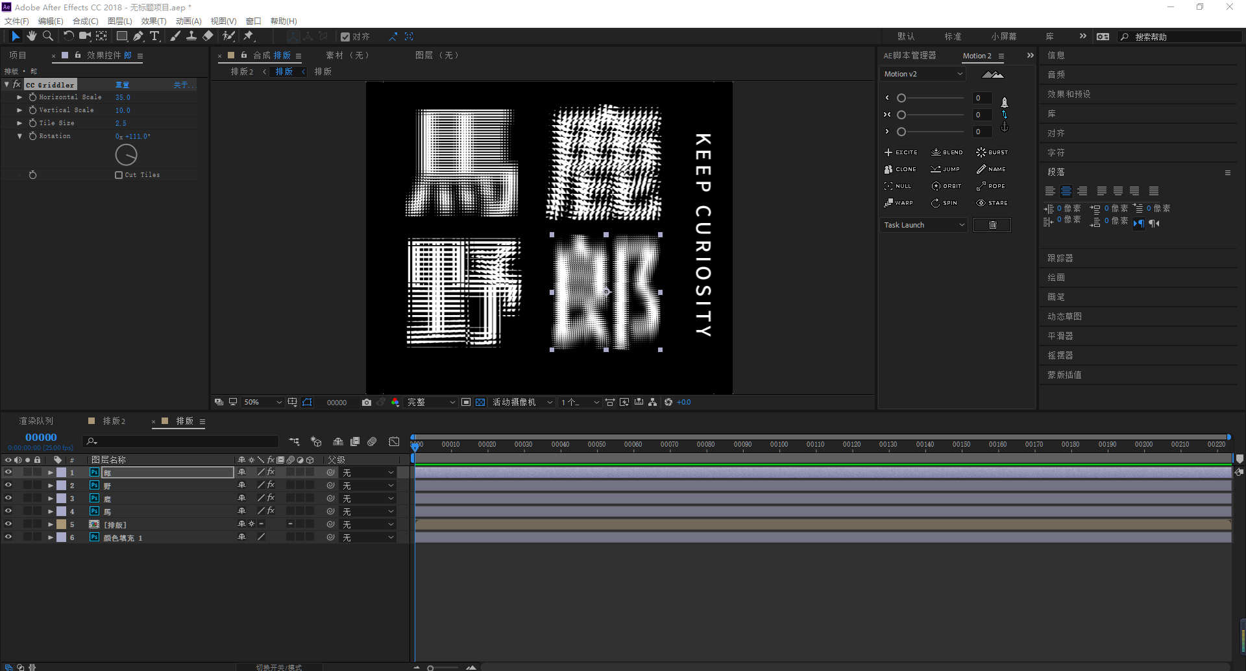The image size is (1246, 671).
Task: Open the 字符 panel
Action: (x=1056, y=153)
